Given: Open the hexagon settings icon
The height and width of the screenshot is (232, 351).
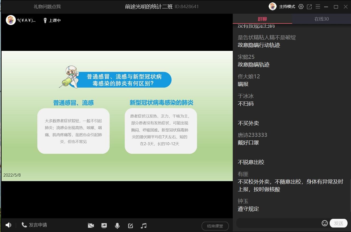Looking at the screenshot, I should click(x=301, y=7).
